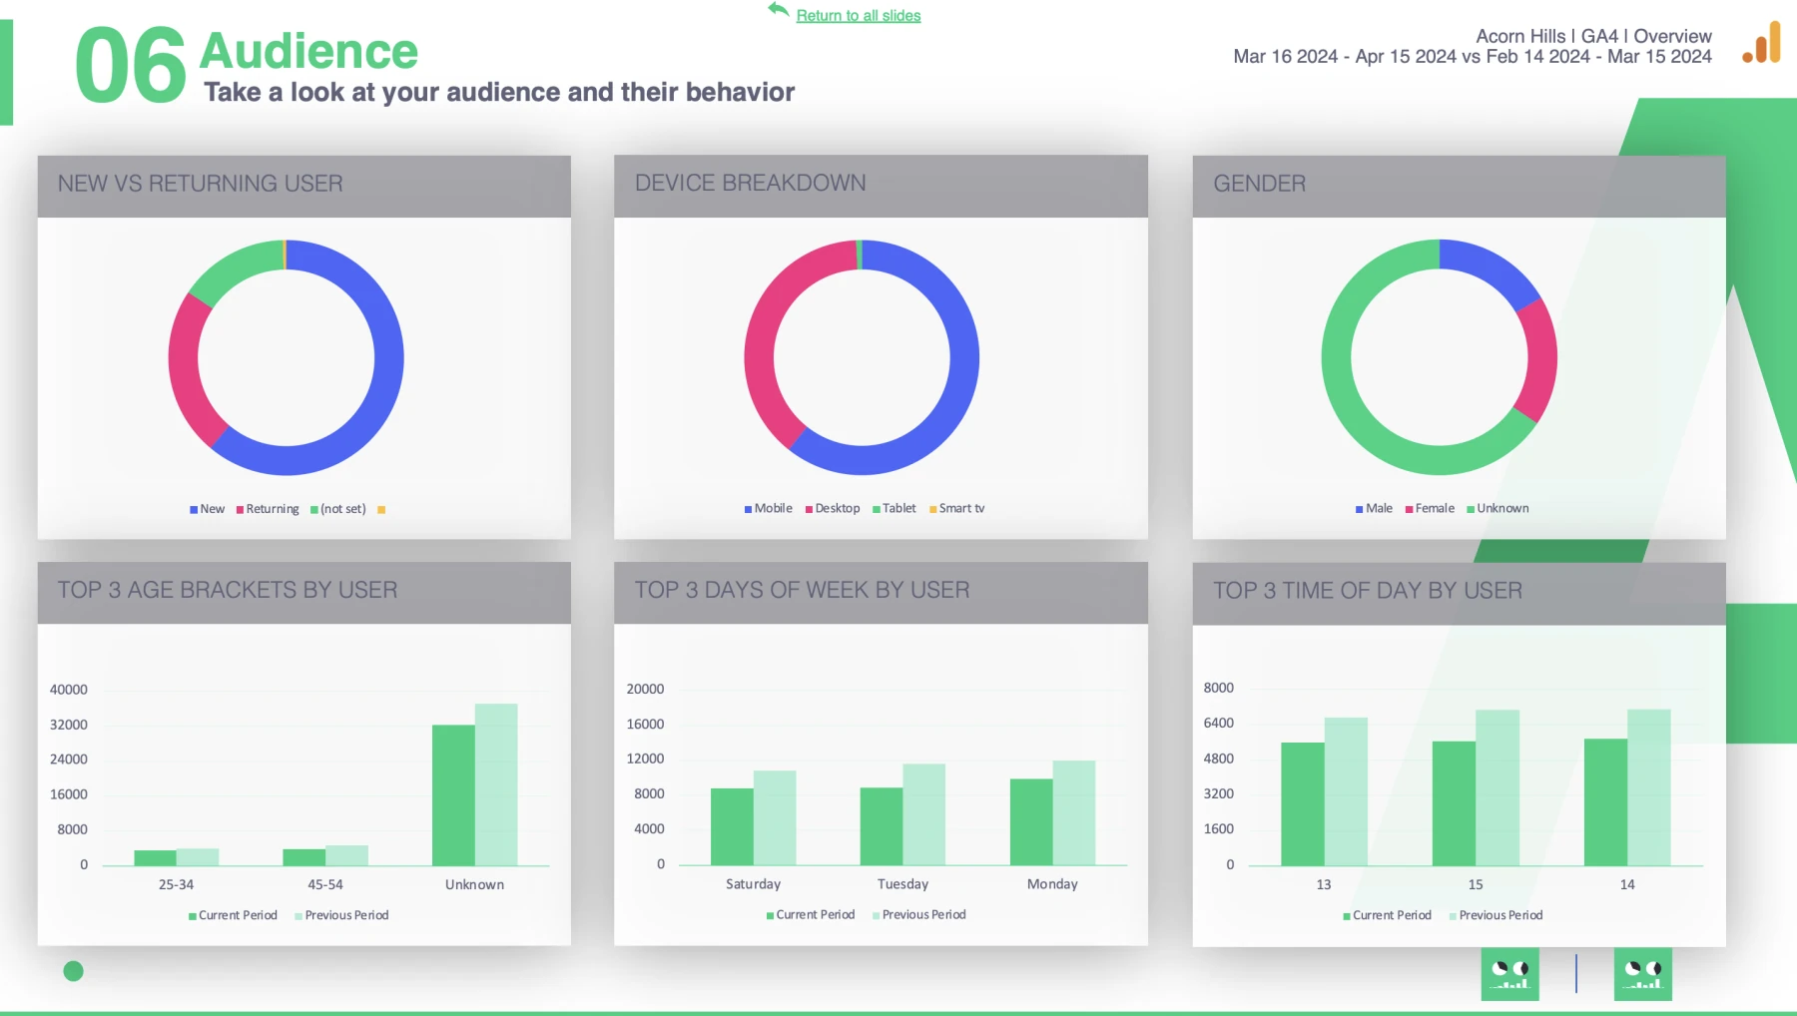Click the Current Period bar for Unknown age

point(453,794)
